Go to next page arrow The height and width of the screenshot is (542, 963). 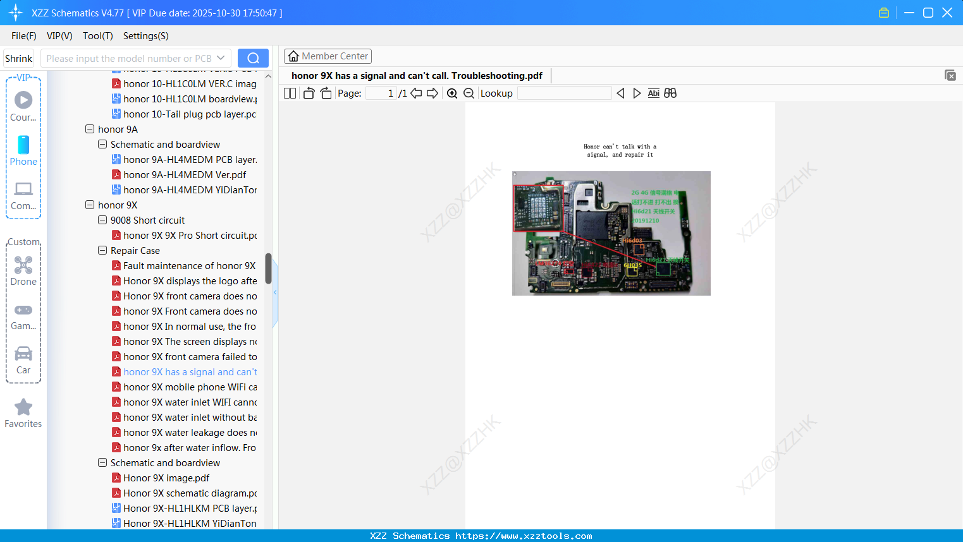(x=432, y=93)
